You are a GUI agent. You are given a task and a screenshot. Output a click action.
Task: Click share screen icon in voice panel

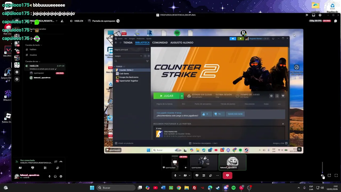click(x=33, y=168)
